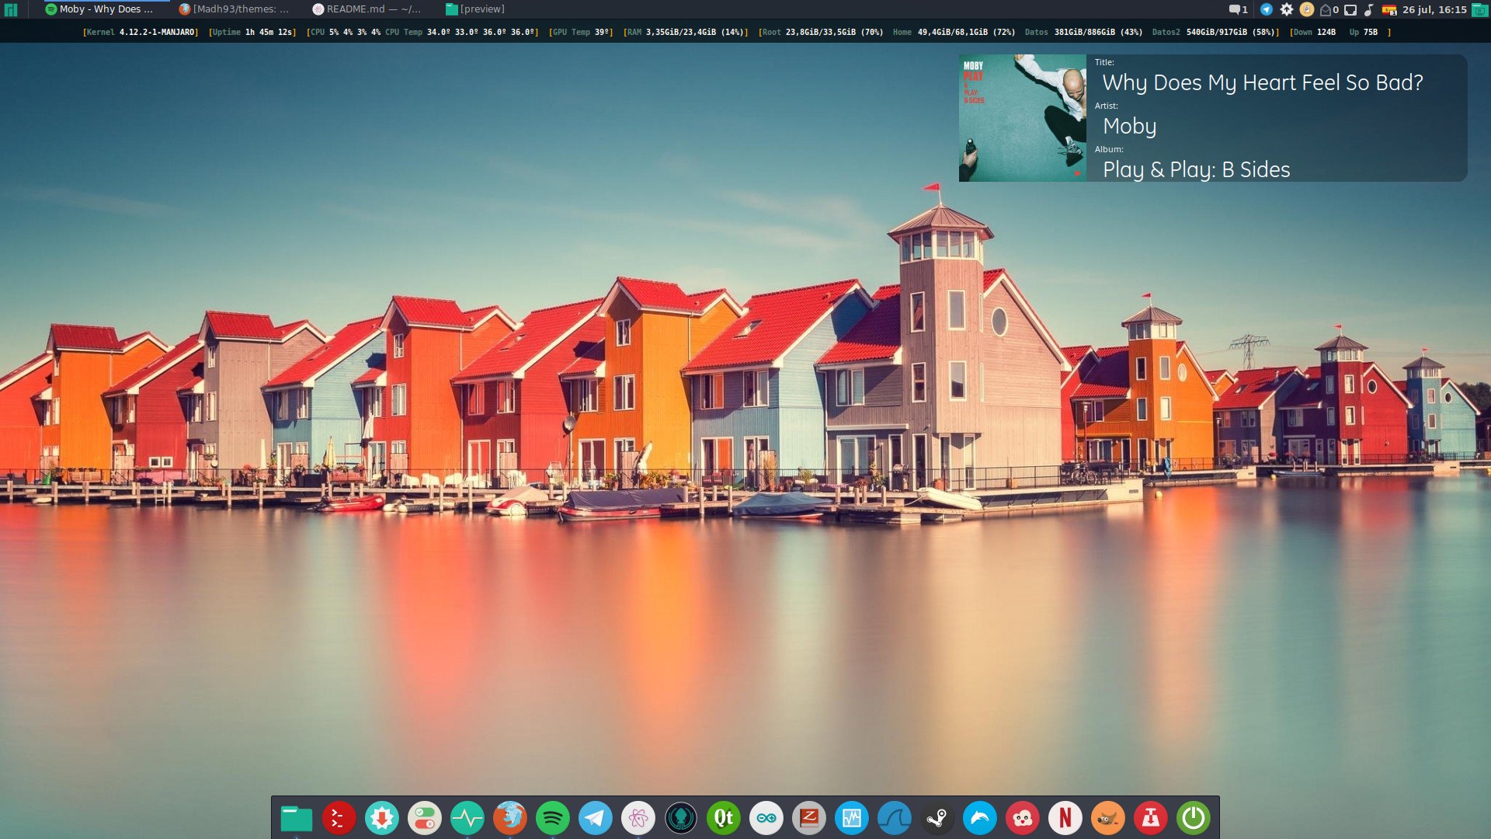The height and width of the screenshot is (839, 1491).
Task: Click the Moby album cover thumbnail
Action: [x=1022, y=118]
